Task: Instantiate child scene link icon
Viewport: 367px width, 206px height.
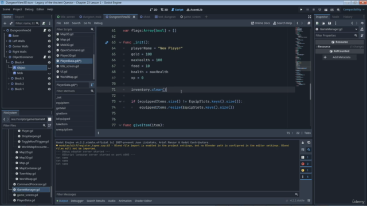Action: click(x=11, y=23)
